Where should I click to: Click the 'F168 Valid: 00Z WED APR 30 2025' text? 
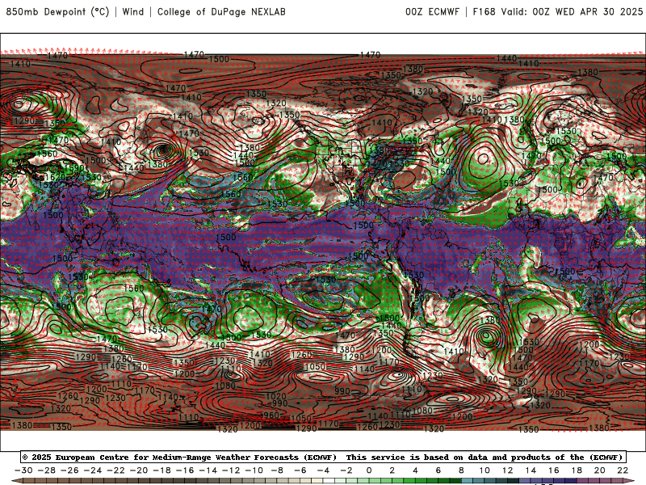(558, 11)
